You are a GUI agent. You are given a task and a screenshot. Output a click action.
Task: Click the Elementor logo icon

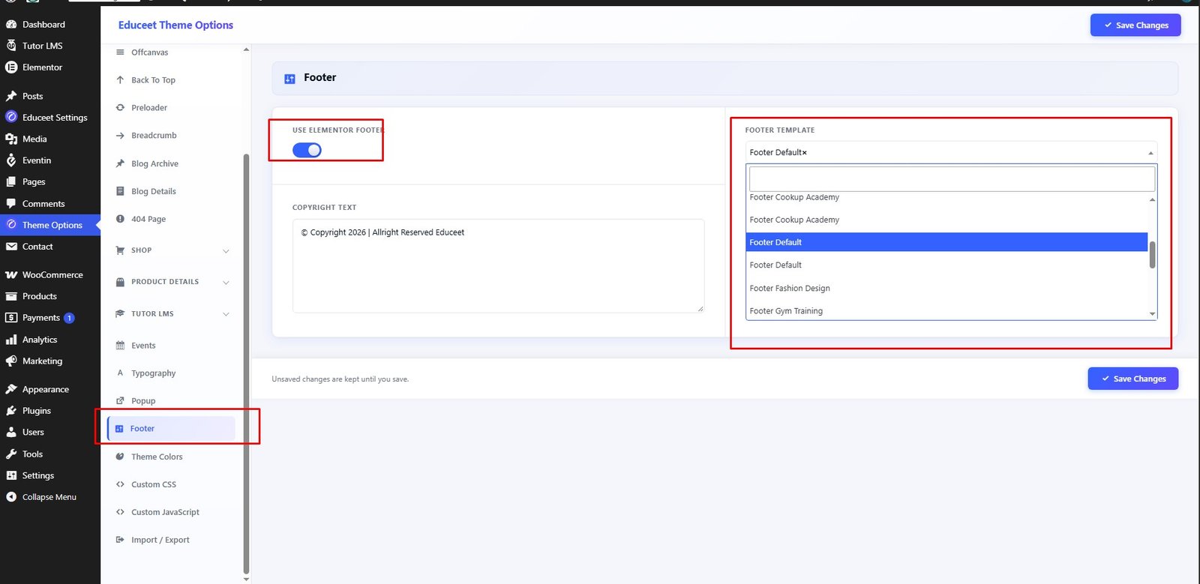[11, 67]
